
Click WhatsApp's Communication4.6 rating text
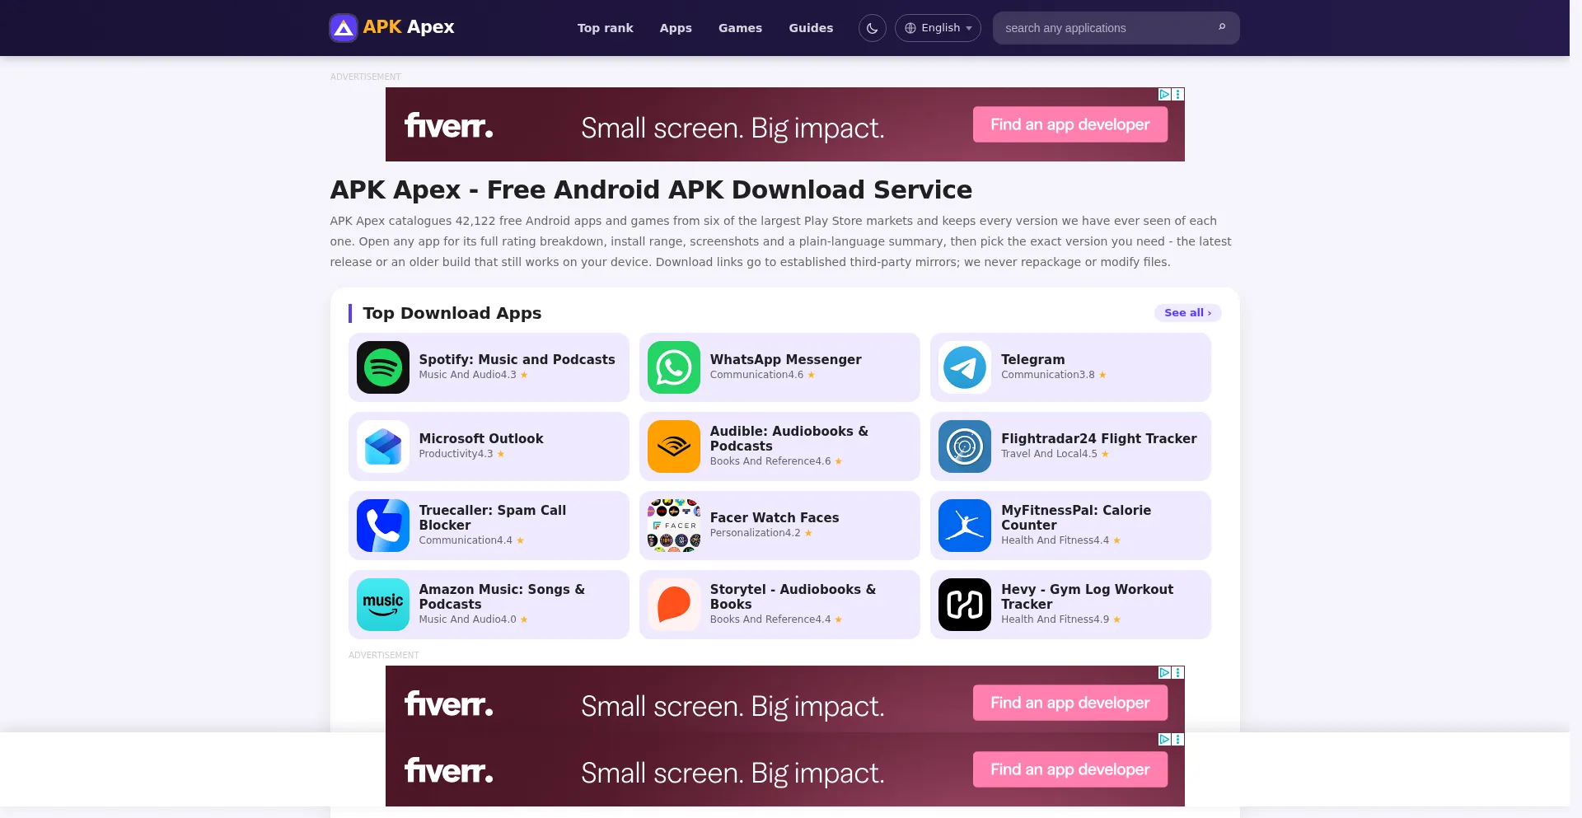tap(762, 375)
